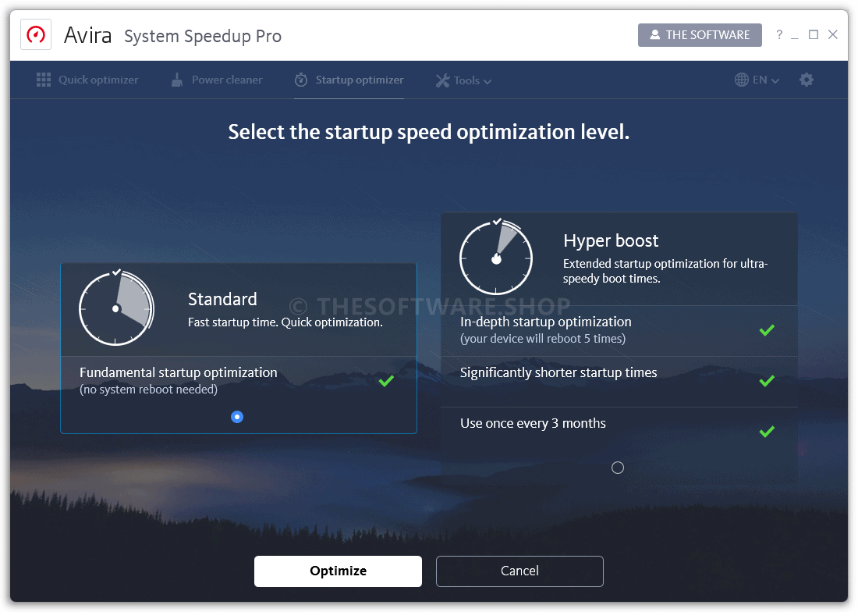
Task: Click the Optimize button
Action: (338, 571)
